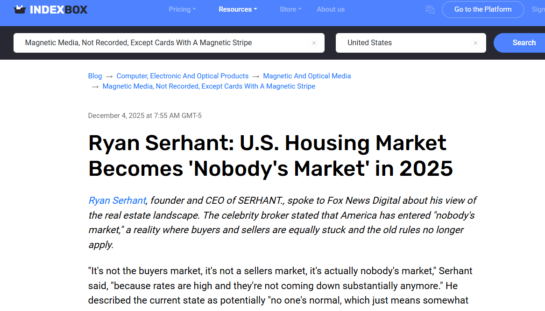Viewport: 545px width, 311px height.
Task: Open the Magnetic Media, Not Recorded breadcrumb link
Action: click(209, 86)
